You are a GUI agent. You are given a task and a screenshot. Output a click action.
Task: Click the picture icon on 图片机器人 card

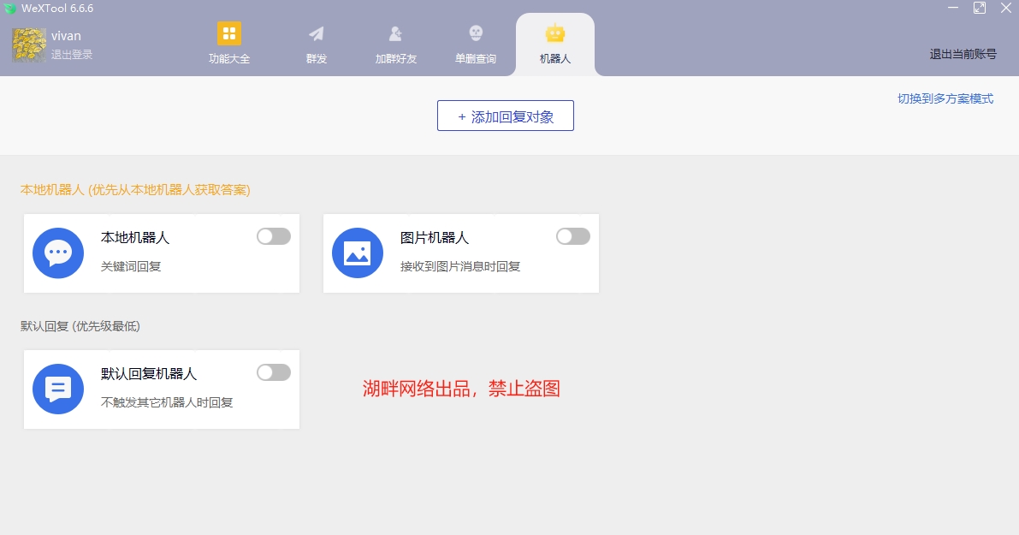[x=357, y=253]
